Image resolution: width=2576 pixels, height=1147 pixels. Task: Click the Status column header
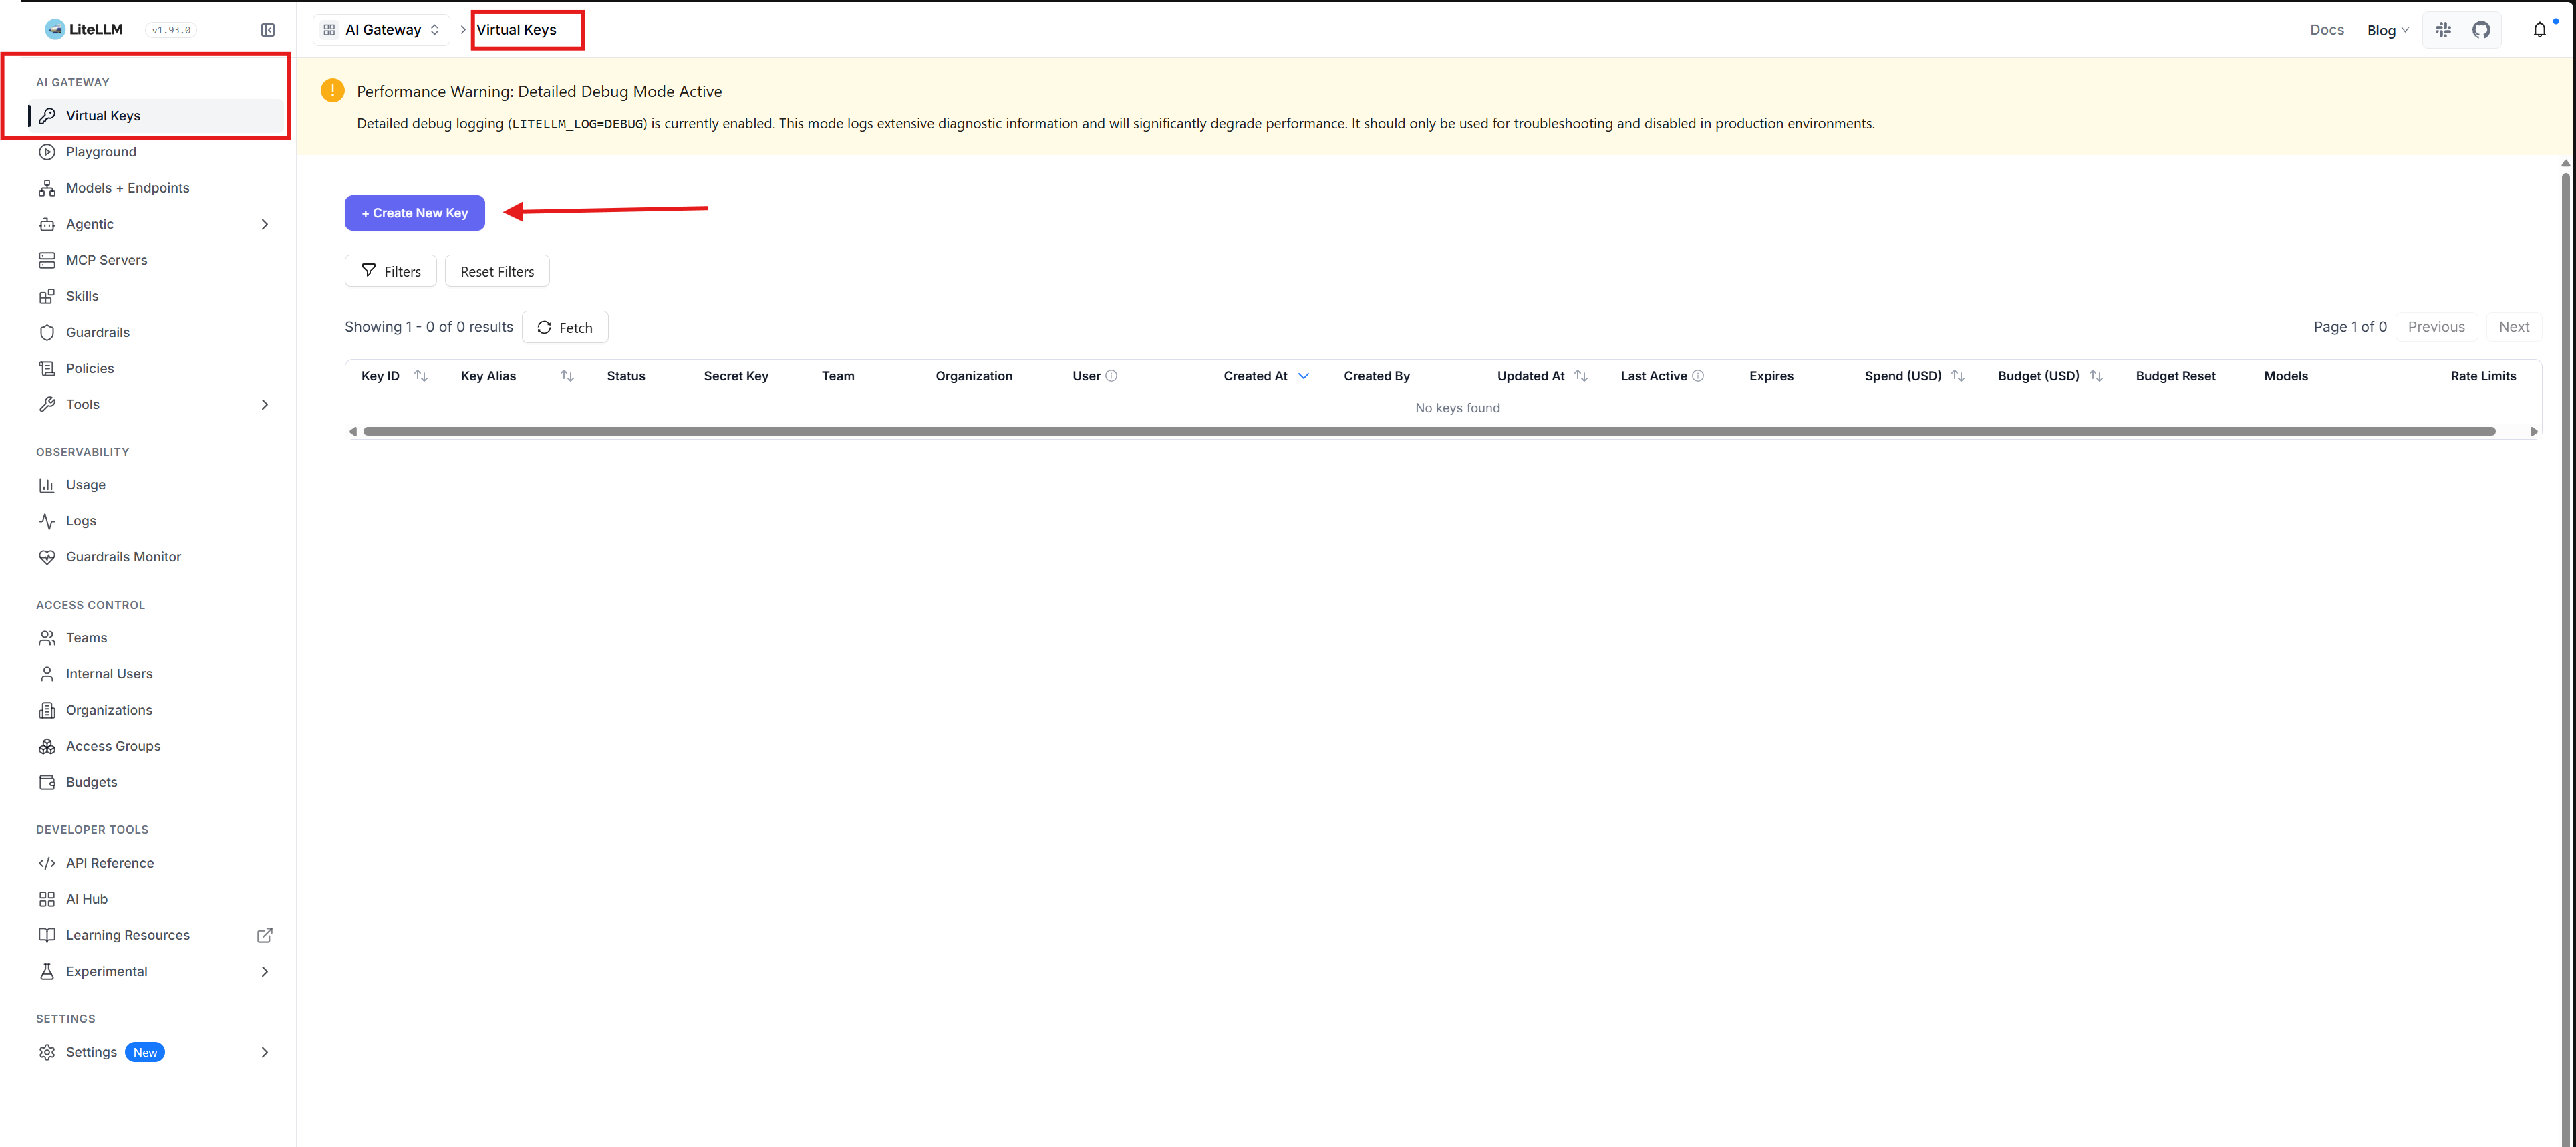tap(626, 376)
